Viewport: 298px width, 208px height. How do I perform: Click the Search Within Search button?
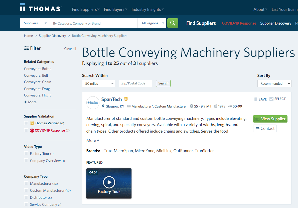click(163, 83)
